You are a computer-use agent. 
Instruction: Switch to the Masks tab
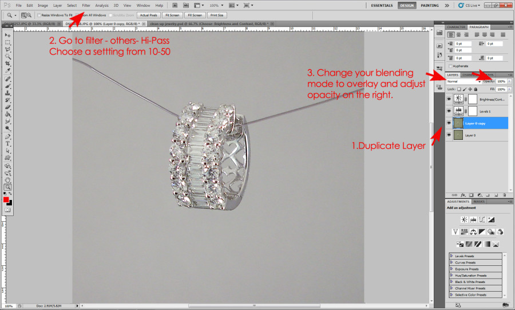(x=479, y=202)
